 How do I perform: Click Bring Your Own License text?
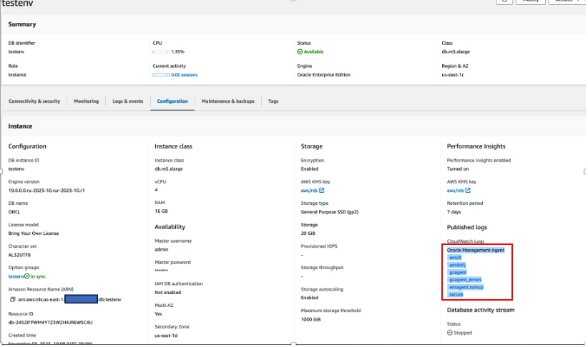tap(34, 233)
